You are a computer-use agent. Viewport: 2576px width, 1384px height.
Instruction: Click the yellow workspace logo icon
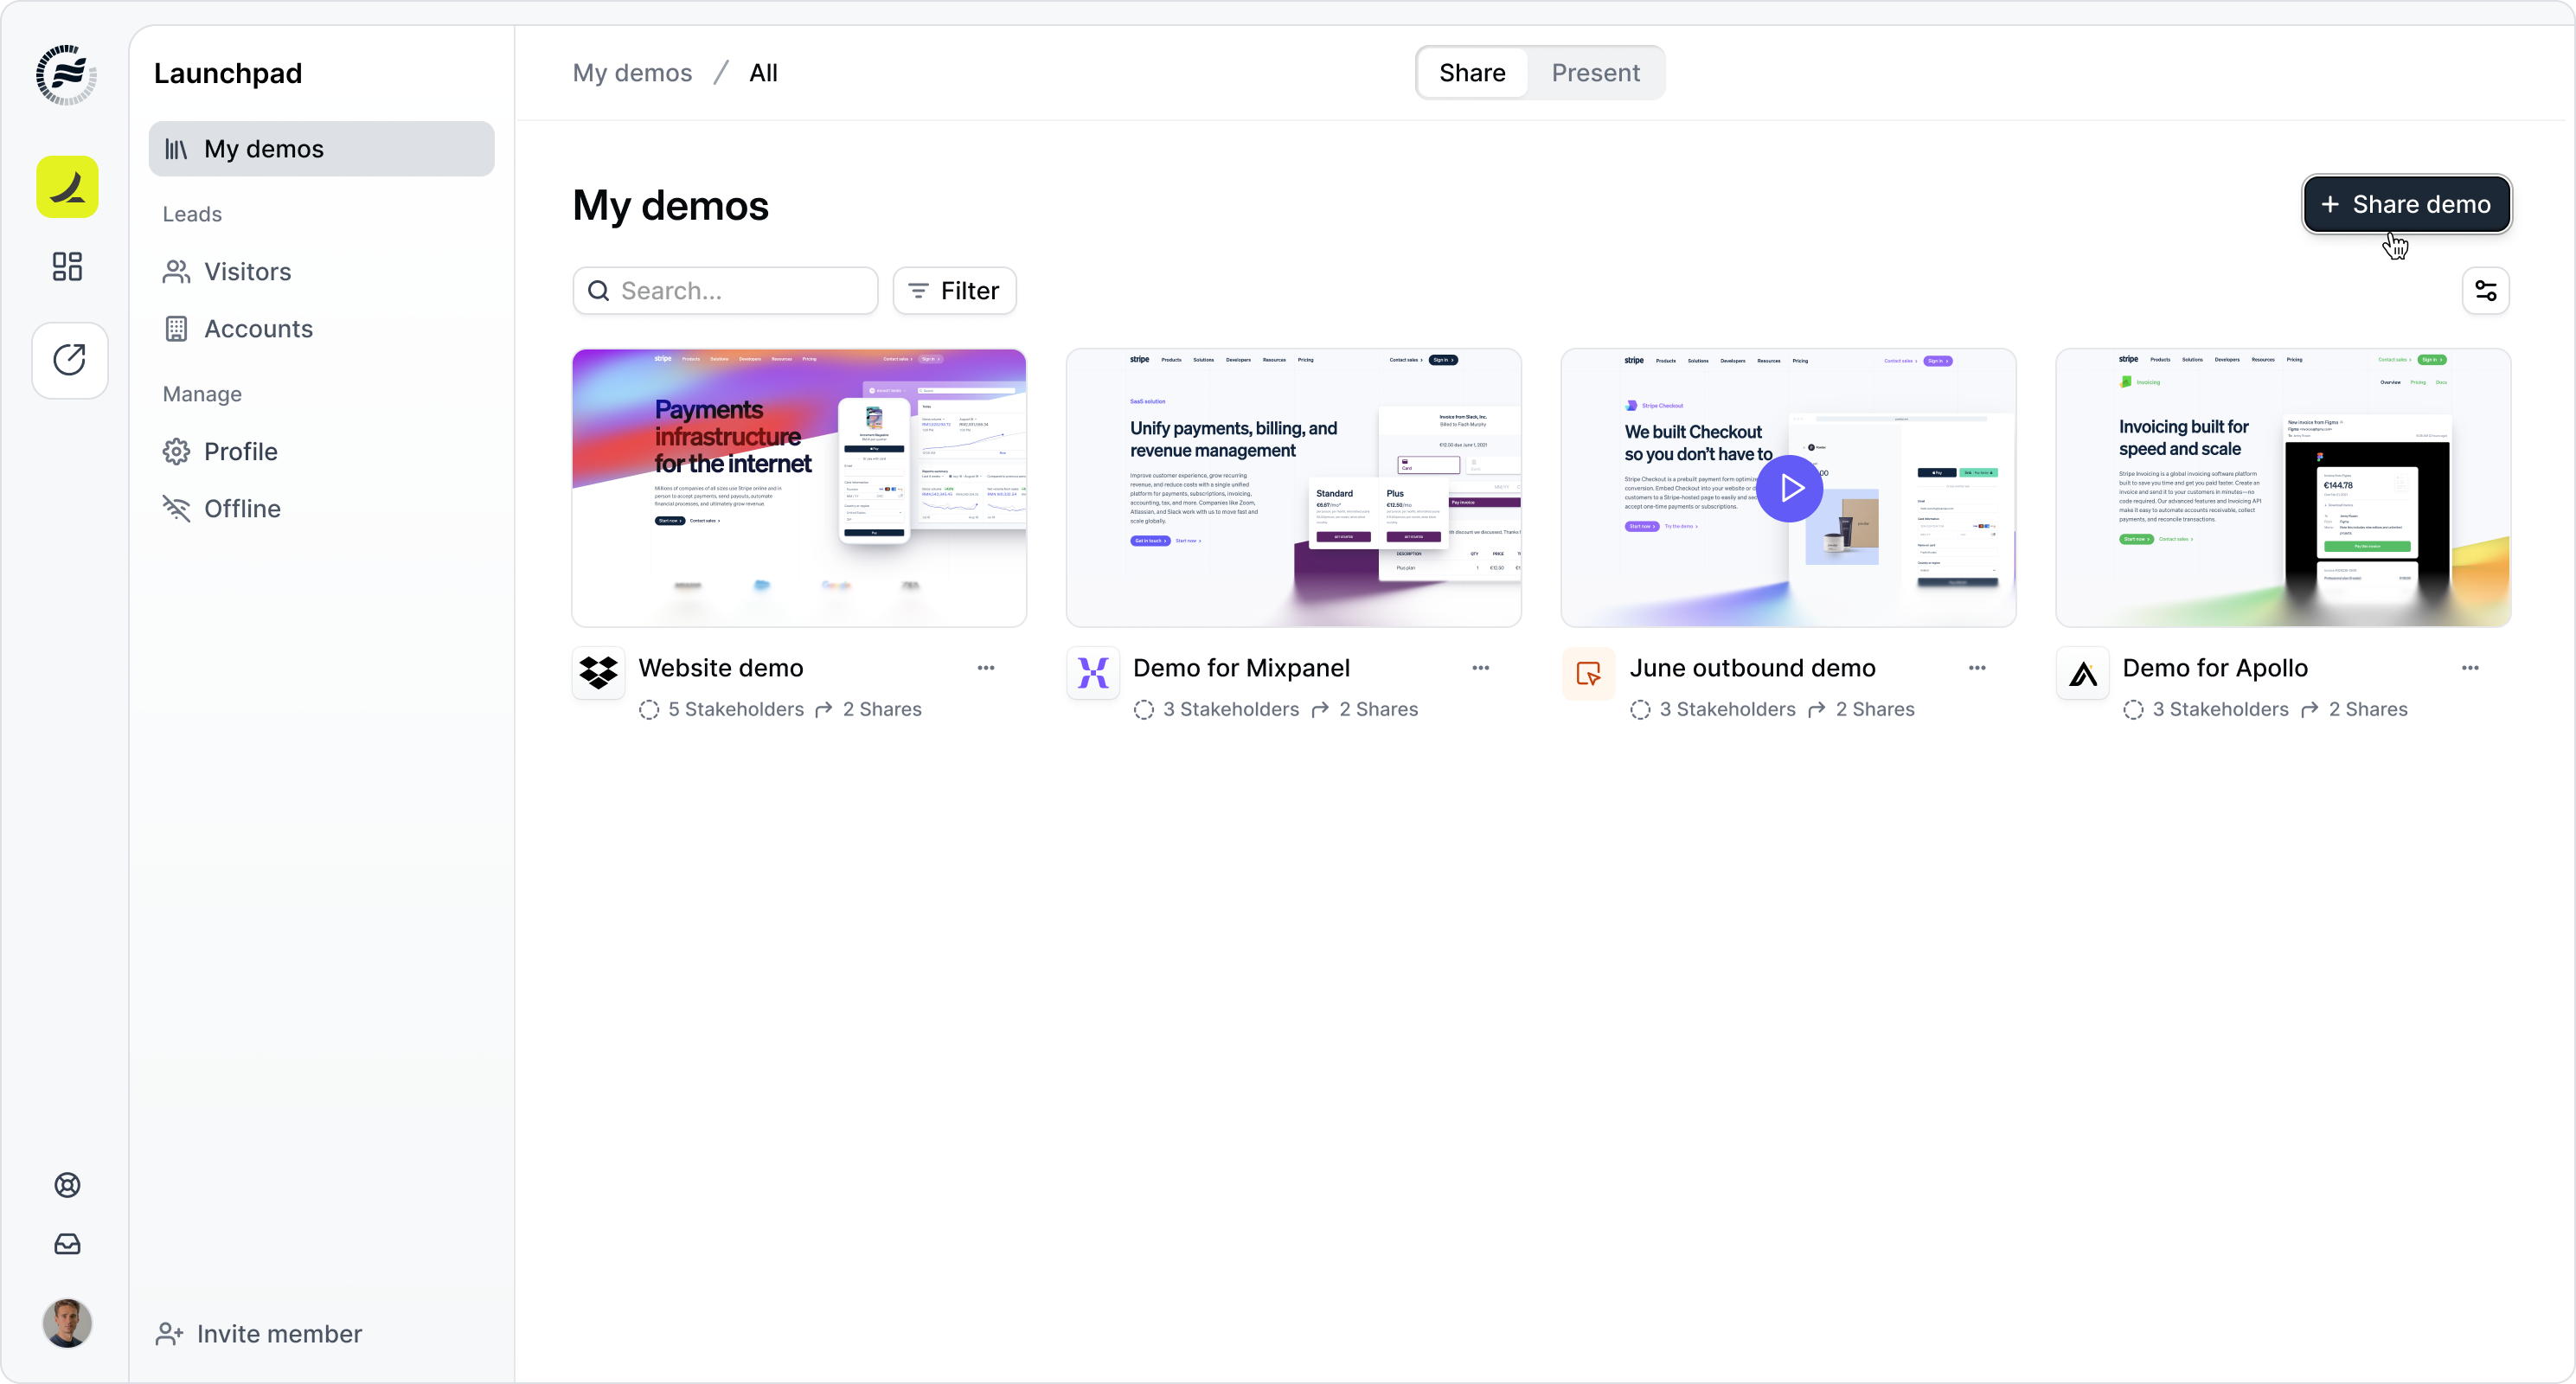[67, 187]
